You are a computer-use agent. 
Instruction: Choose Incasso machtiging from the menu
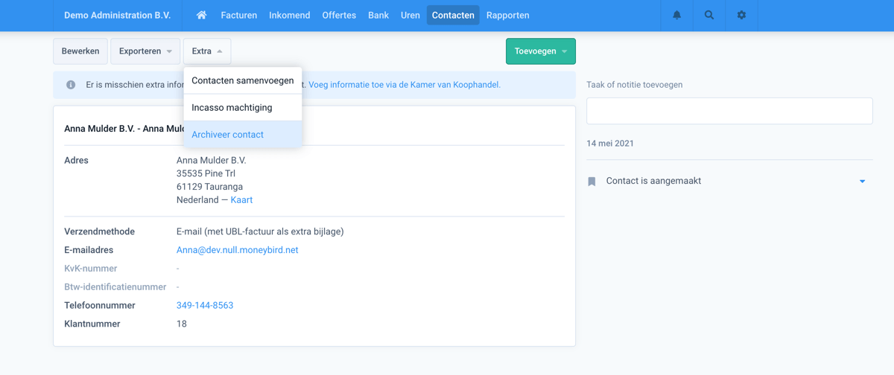(x=243, y=107)
